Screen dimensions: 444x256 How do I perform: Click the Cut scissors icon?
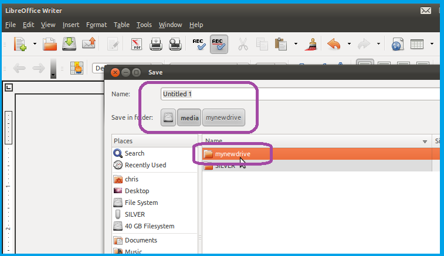pos(243,44)
